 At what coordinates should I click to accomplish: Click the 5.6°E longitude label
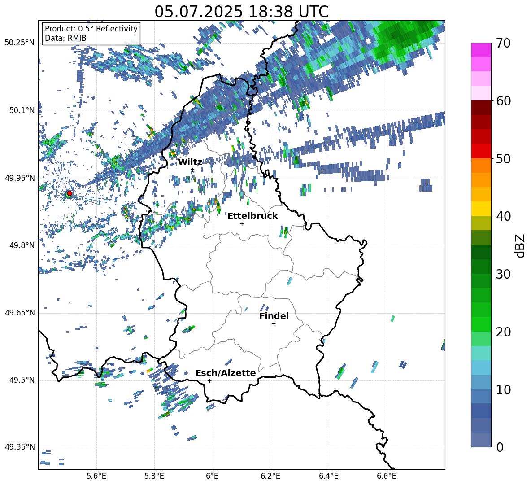96,476
